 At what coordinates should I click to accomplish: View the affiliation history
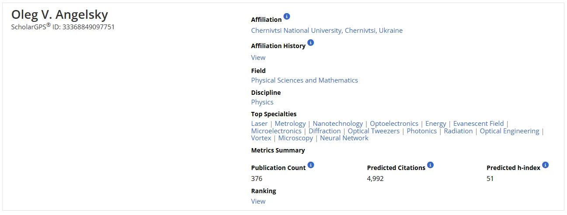coord(258,58)
